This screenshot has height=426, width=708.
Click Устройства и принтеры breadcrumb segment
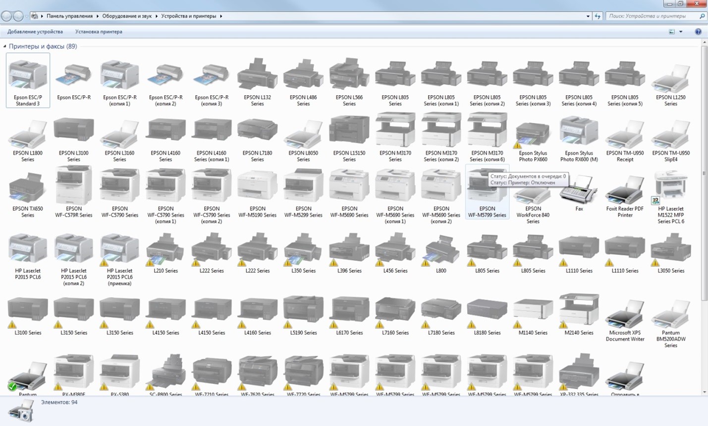[x=189, y=16]
